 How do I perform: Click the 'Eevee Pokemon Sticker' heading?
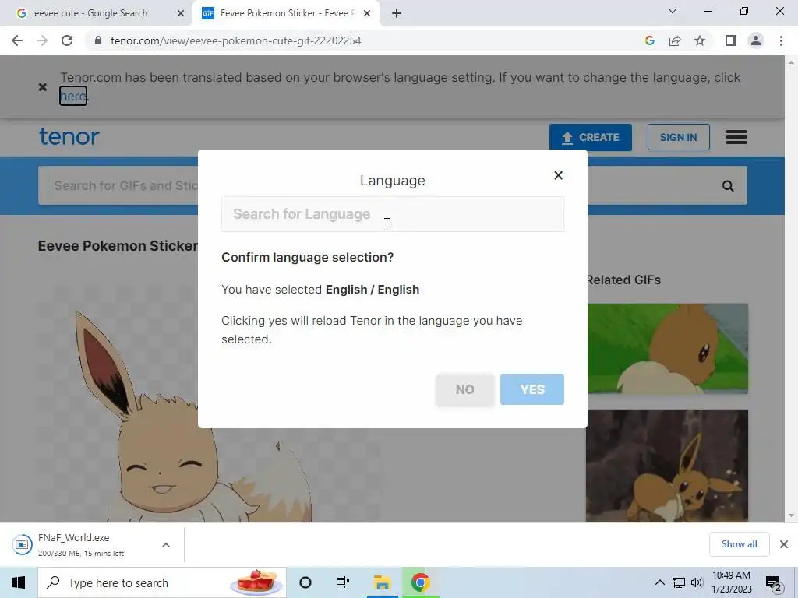pyautogui.click(x=118, y=246)
